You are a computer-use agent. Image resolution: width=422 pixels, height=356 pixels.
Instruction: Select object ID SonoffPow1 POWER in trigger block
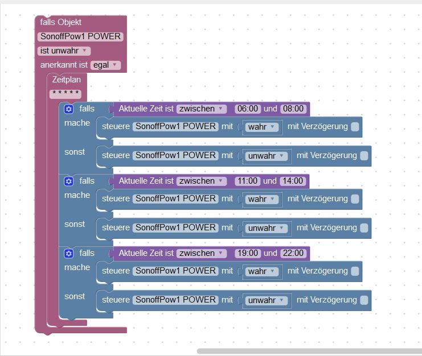click(x=80, y=36)
